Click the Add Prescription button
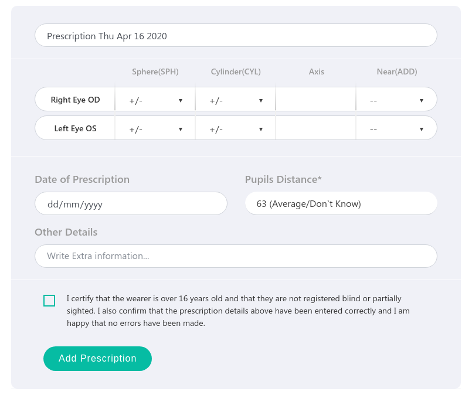Screen dimensions: 472x395 [97, 359]
